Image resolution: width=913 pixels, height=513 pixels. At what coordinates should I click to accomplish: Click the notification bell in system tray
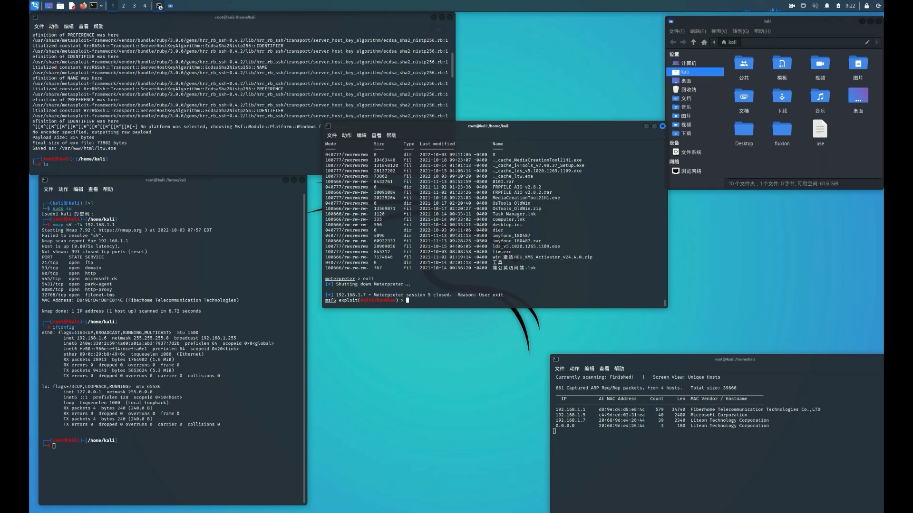click(827, 6)
